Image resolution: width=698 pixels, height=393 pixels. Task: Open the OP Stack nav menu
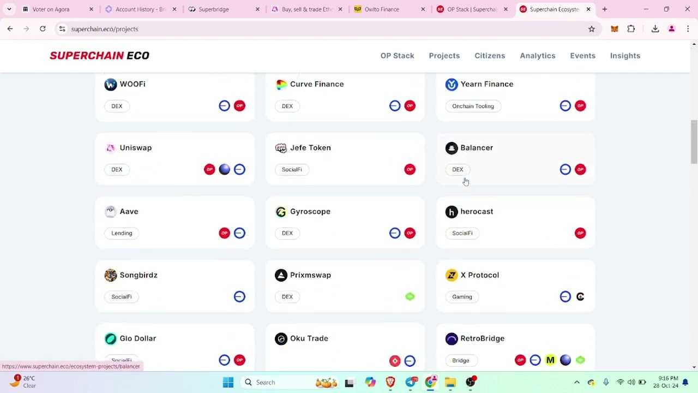tap(398, 56)
